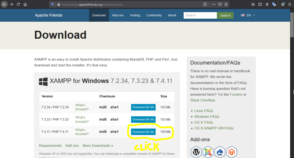
Task: Show sha1 checksum for 7.2.34
Action: (x=114, y=107)
